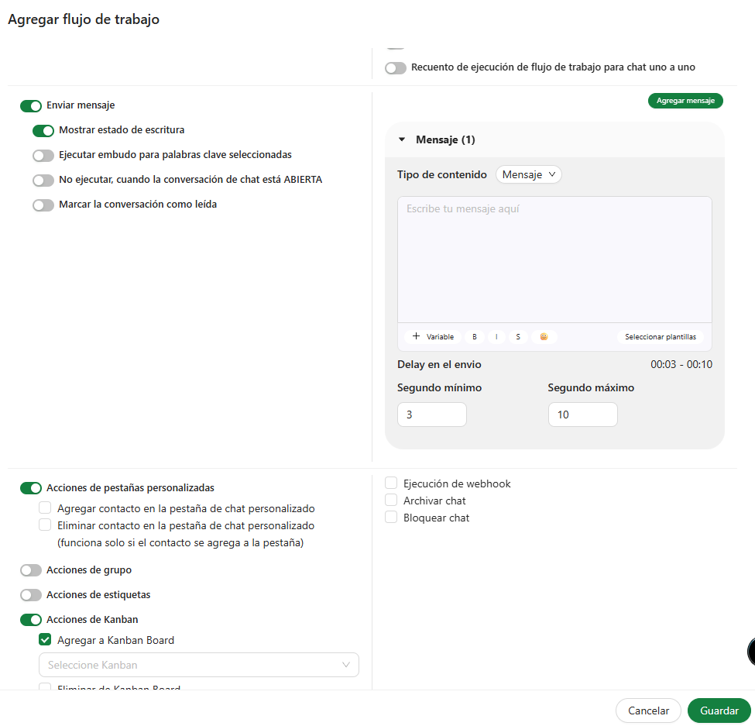Collapse the Mensaje (1) section
Screen dimensions: 755x726
pos(402,140)
